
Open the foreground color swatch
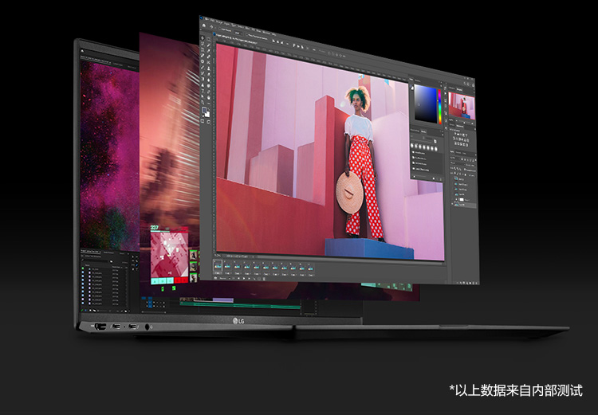tap(204, 110)
